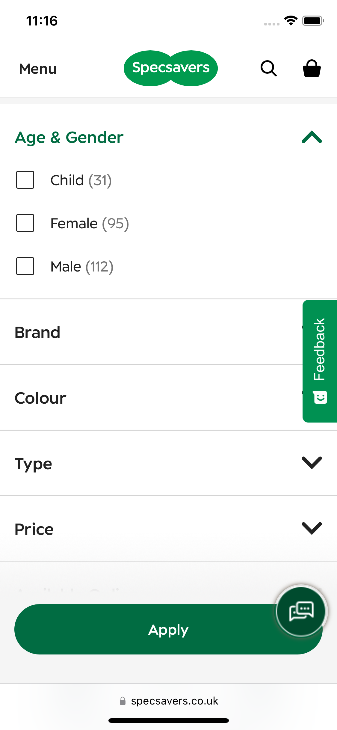337x730 pixels.
Task: Open the Menu
Action: pyautogui.click(x=37, y=68)
